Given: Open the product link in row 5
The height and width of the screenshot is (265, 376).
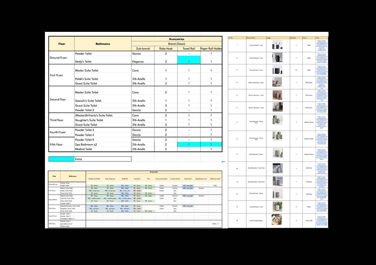Looking at the screenshot, I should pyautogui.click(x=322, y=95).
